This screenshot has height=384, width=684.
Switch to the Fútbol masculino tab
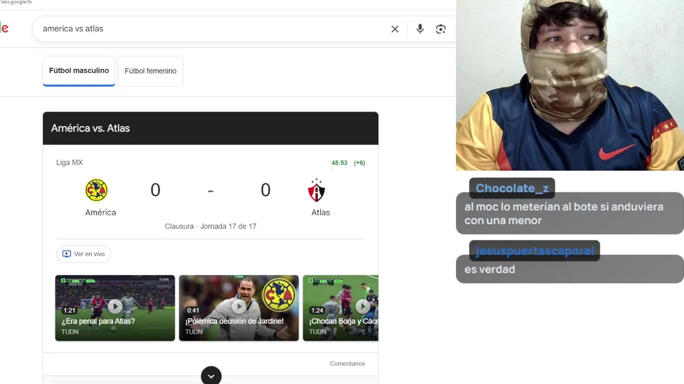[x=79, y=71]
